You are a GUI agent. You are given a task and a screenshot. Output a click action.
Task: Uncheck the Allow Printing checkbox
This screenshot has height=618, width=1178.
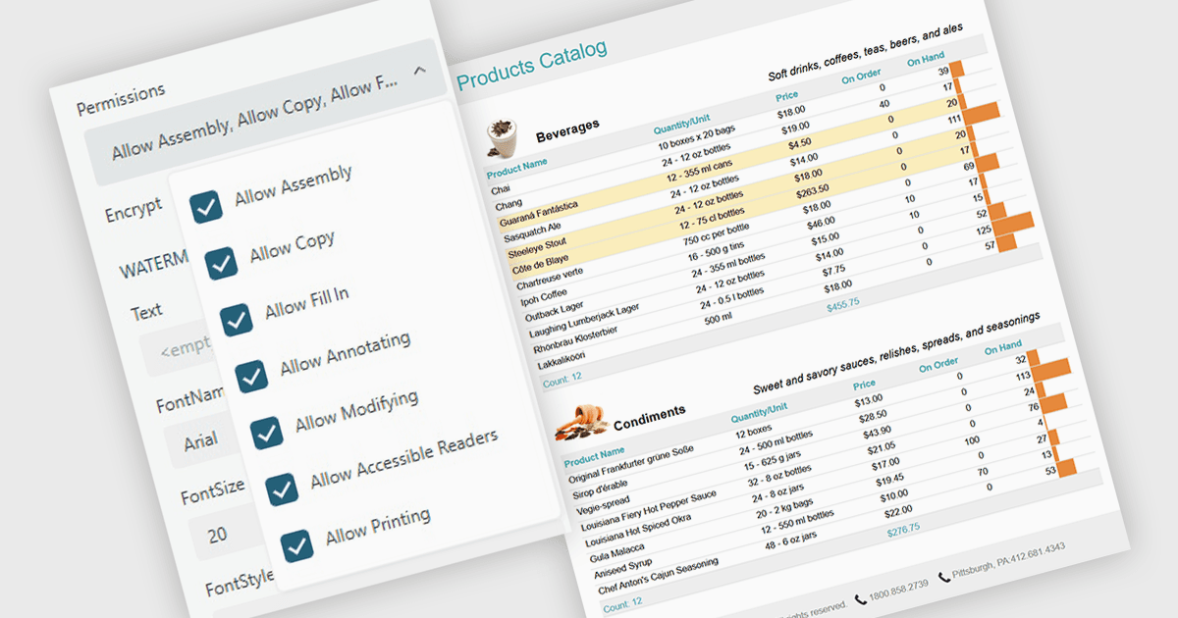(x=296, y=545)
